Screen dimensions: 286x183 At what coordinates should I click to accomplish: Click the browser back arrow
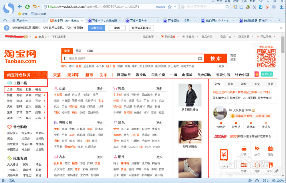click(x=20, y=7)
